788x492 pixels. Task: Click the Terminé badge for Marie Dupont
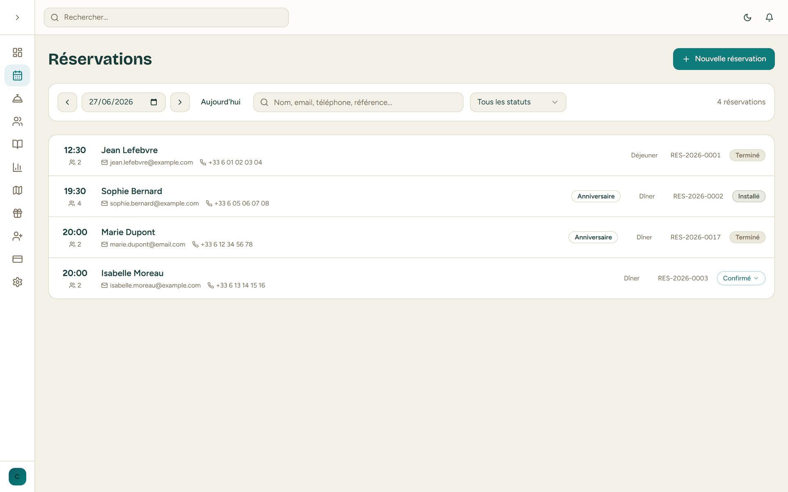747,237
